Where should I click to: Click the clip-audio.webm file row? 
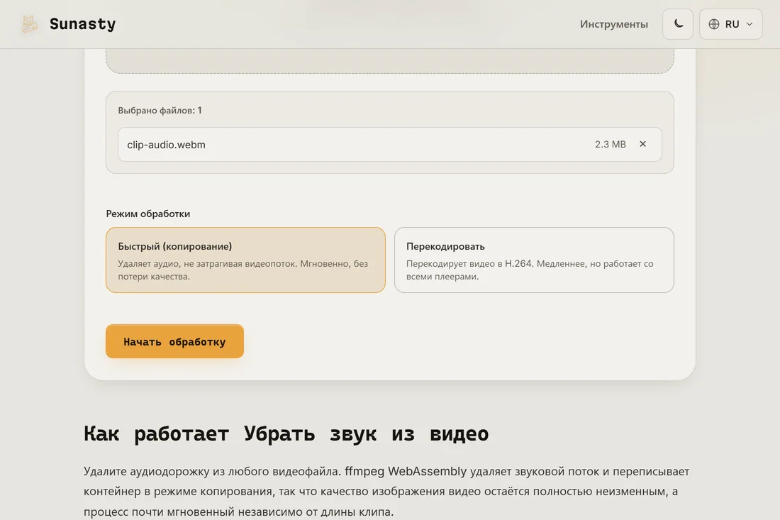pyautogui.click(x=389, y=144)
